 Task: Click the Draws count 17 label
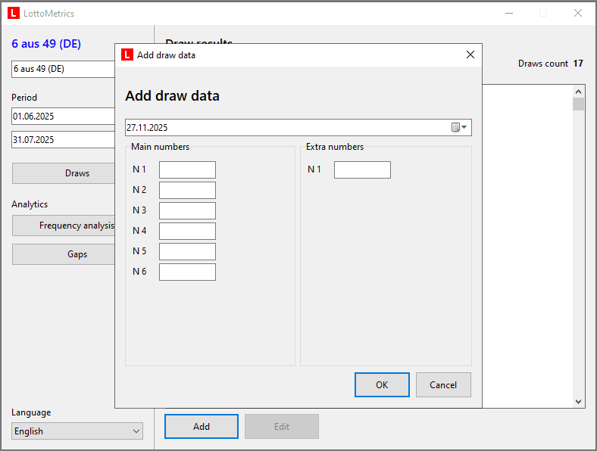pyautogui.click(x=551, y=64)
